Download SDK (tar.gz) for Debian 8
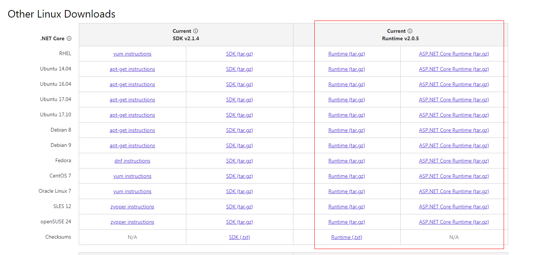 240,130
